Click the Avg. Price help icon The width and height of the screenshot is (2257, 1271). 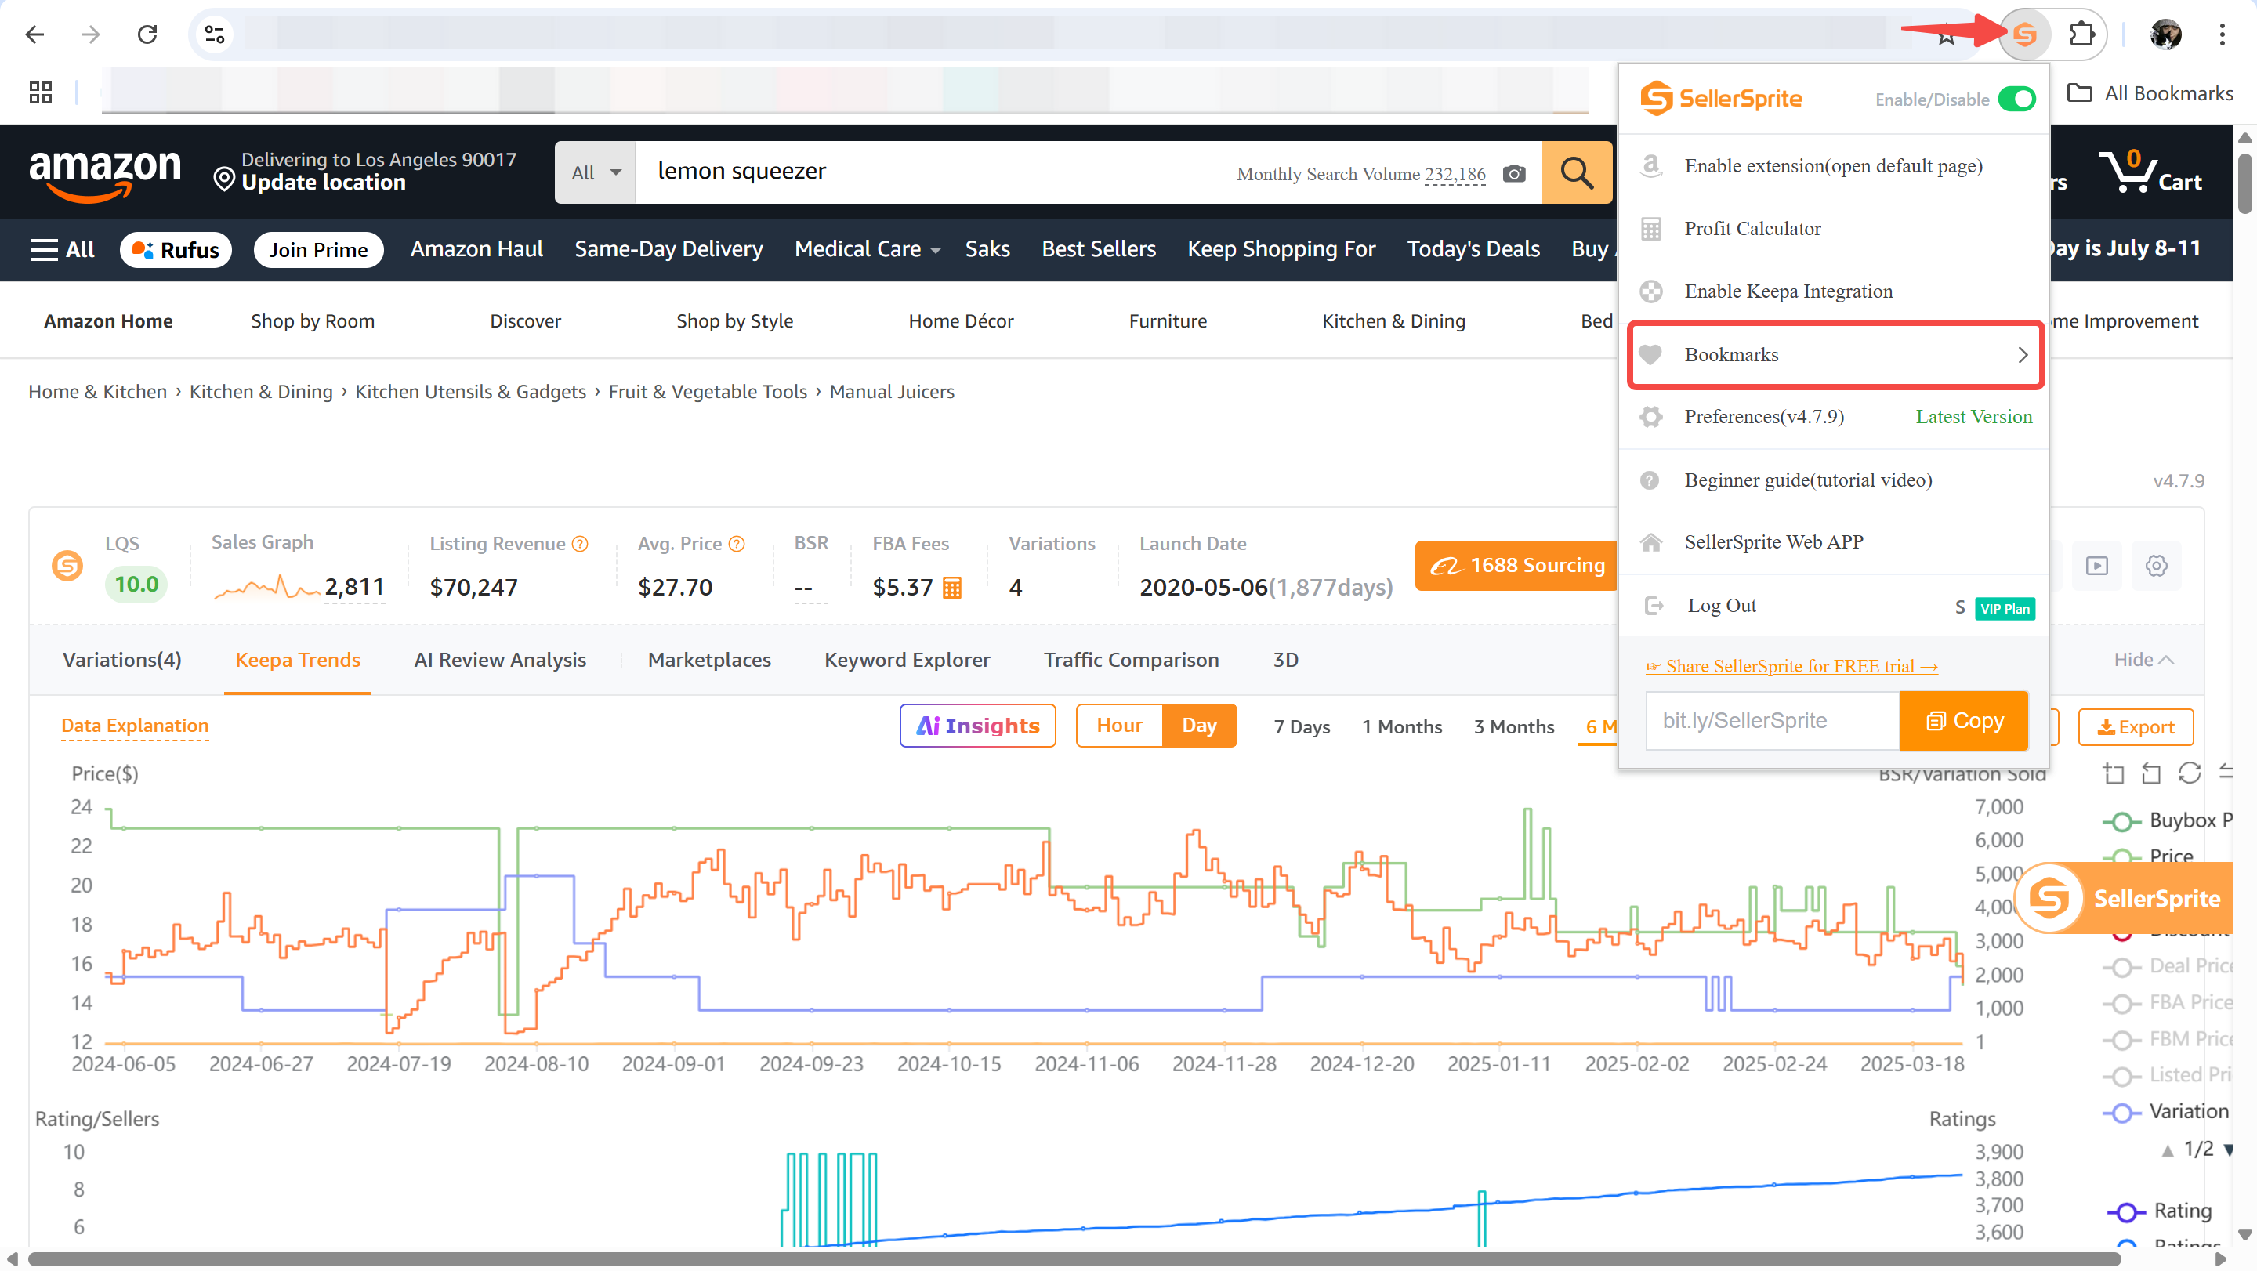coord(737,544)
